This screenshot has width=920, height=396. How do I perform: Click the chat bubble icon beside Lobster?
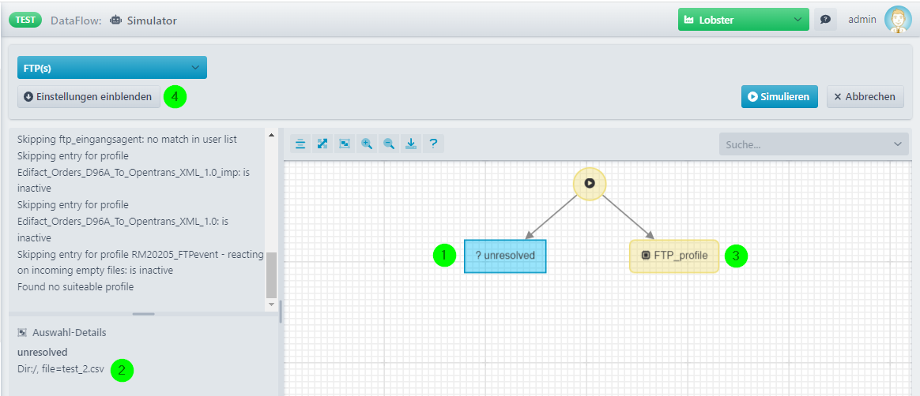[825, 20]
